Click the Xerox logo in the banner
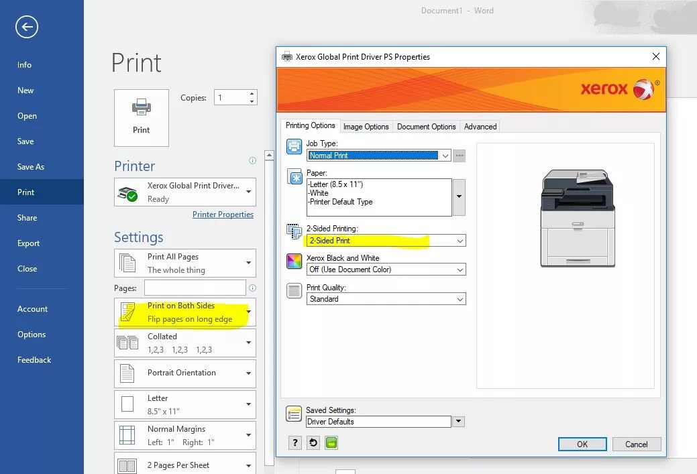The height and width of the screenshot is (474, 697). [620, 89]
